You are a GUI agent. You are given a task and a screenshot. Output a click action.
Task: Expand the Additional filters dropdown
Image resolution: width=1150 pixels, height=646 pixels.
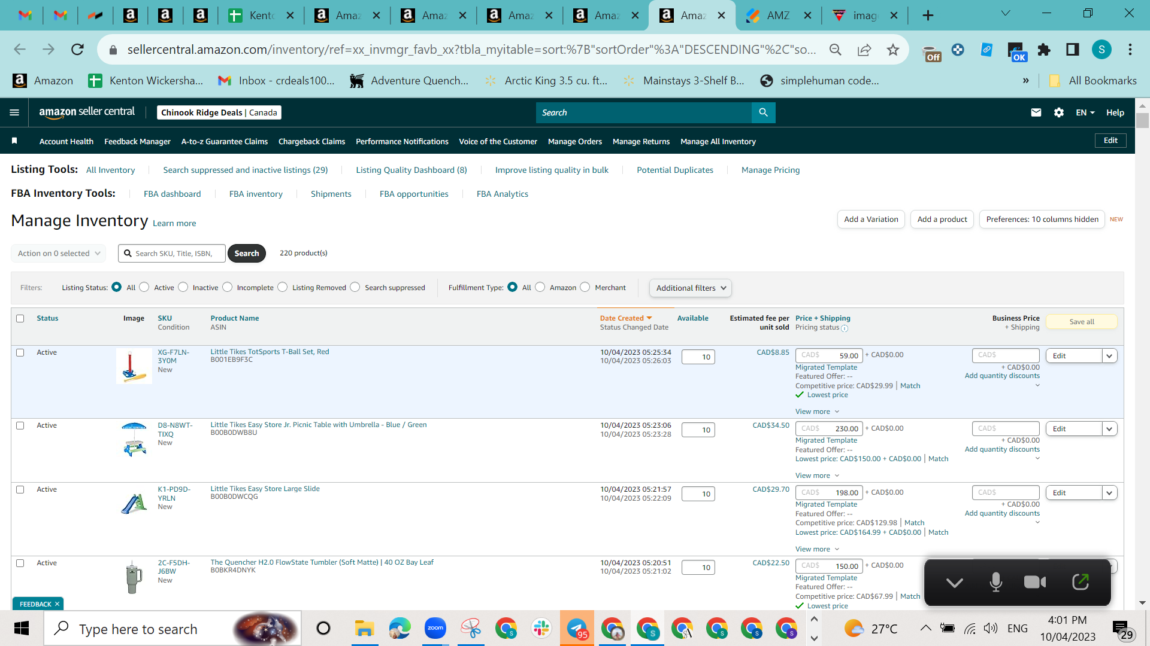click(x=690, y=288)
